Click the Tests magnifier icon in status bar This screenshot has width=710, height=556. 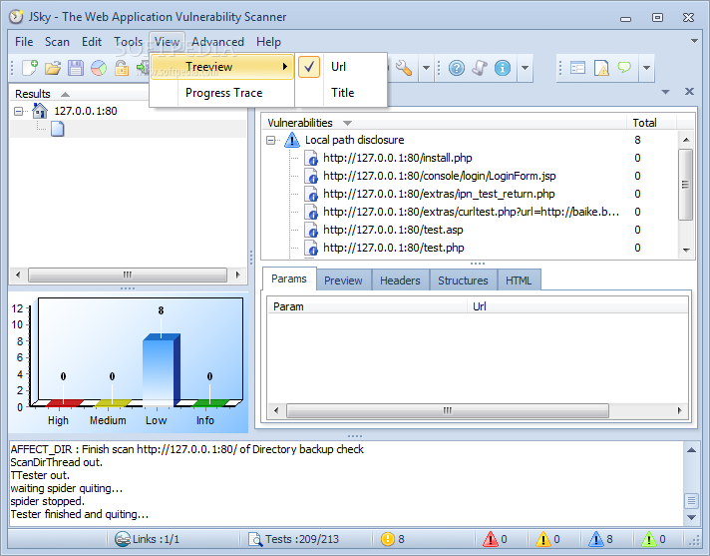point(255,539)
